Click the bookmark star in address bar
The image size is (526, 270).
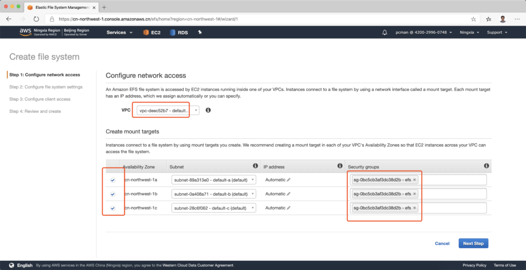[x=473, y=19]
